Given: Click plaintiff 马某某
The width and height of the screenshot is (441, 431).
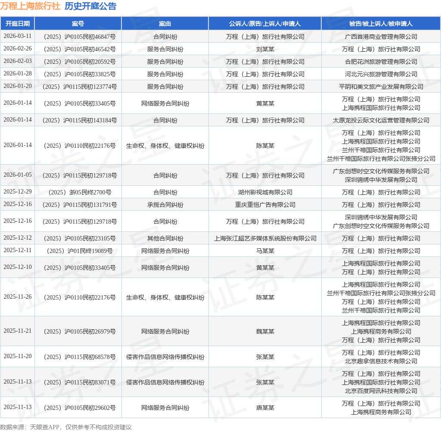Looking at the screenshot, I should (x=265, y=251).
